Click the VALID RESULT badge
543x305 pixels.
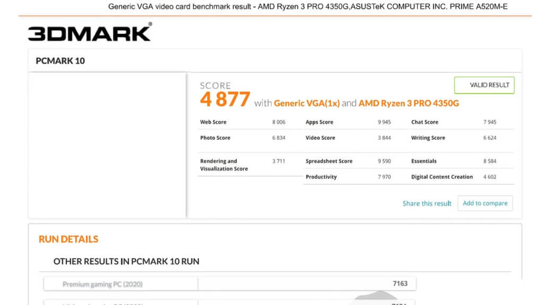pyautogui.click(x=484, y=85)
